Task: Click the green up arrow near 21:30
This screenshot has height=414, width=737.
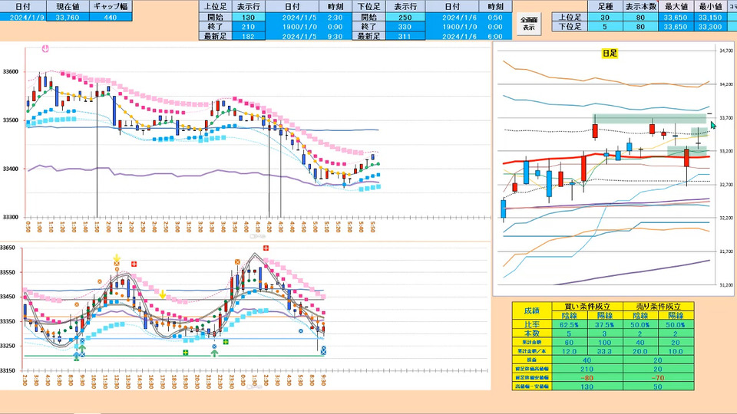Action: pyautogui.click(x=214, y=353)
